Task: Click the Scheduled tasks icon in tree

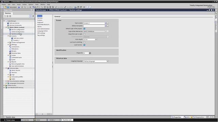Action: 10,58
